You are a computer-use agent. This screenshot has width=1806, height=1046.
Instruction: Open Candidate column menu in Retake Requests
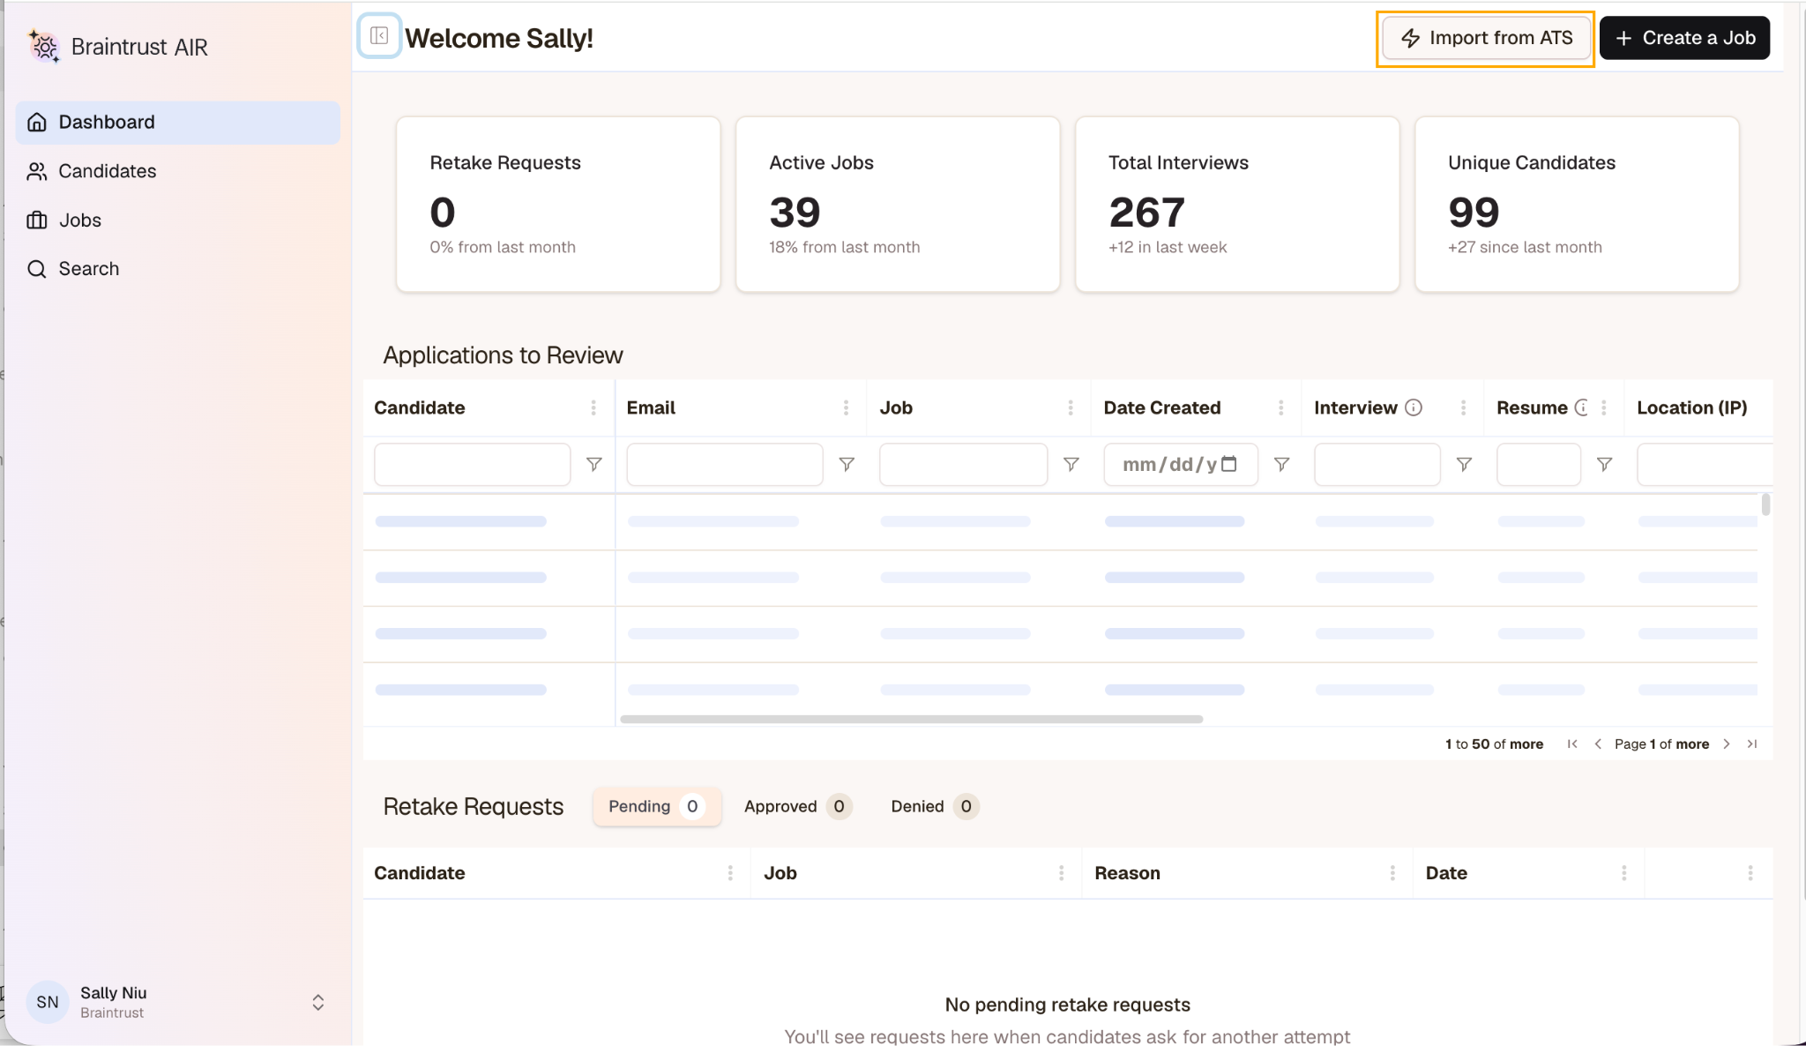[x=730, y=873]
